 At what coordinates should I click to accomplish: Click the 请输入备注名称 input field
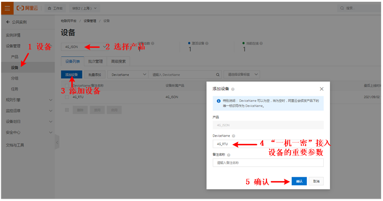(268, 163)
